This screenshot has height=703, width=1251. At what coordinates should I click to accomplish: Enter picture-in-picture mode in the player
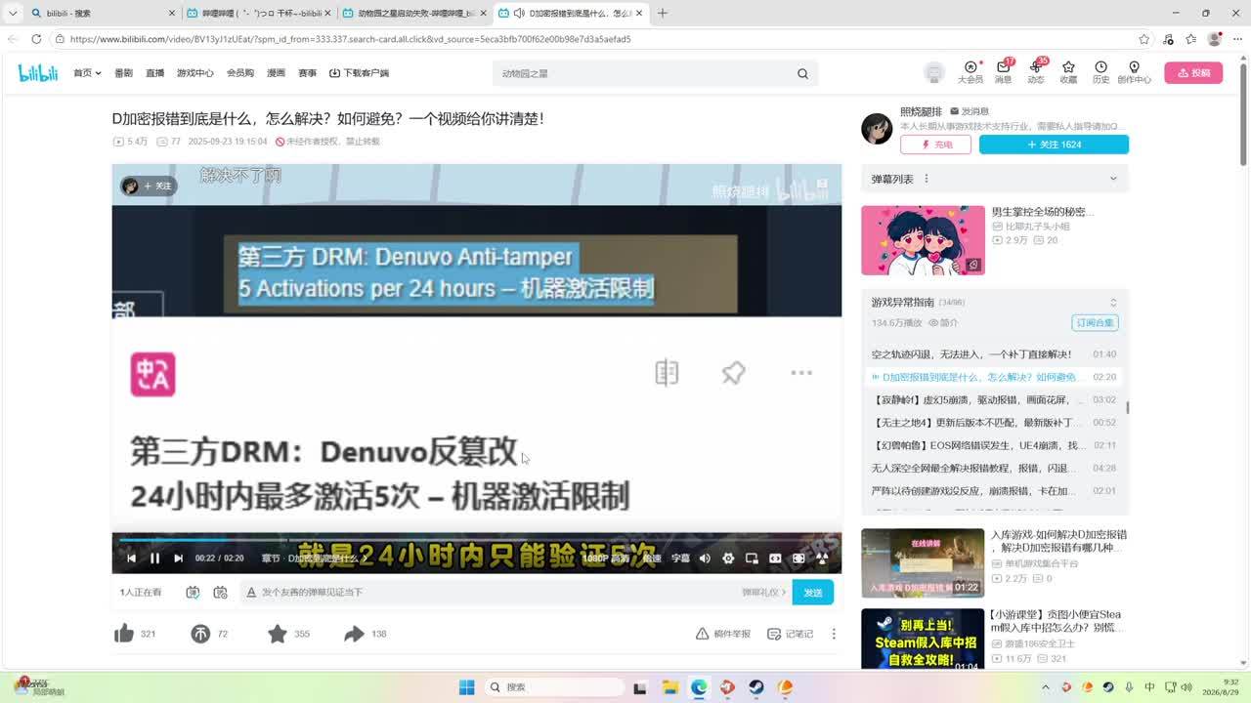tap(752, 558)
